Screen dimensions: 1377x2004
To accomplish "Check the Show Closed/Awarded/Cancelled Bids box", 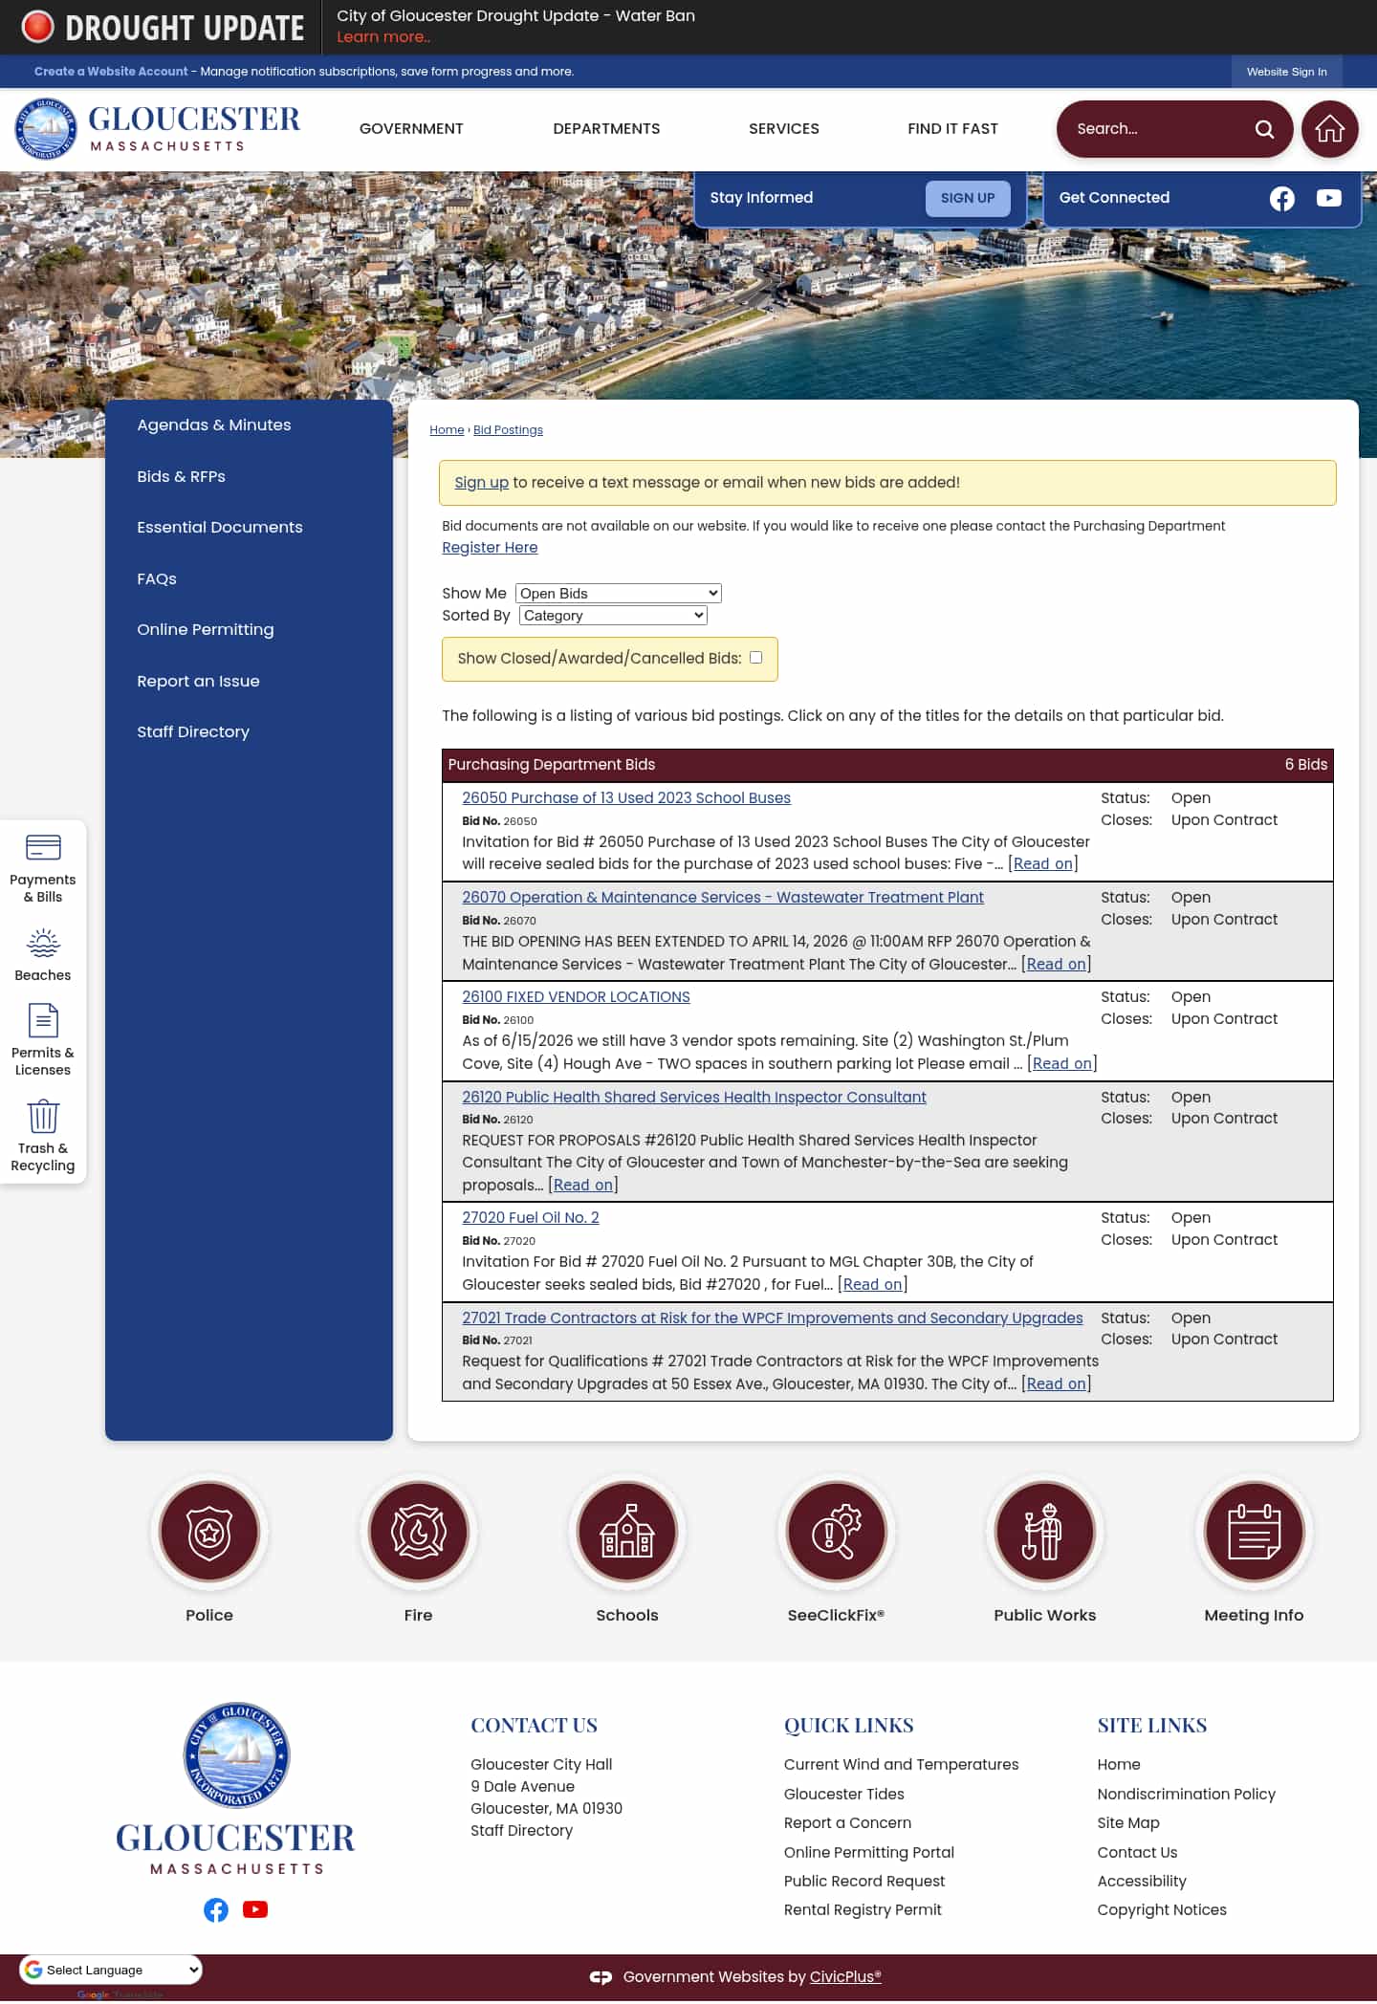I will (755, 658).
